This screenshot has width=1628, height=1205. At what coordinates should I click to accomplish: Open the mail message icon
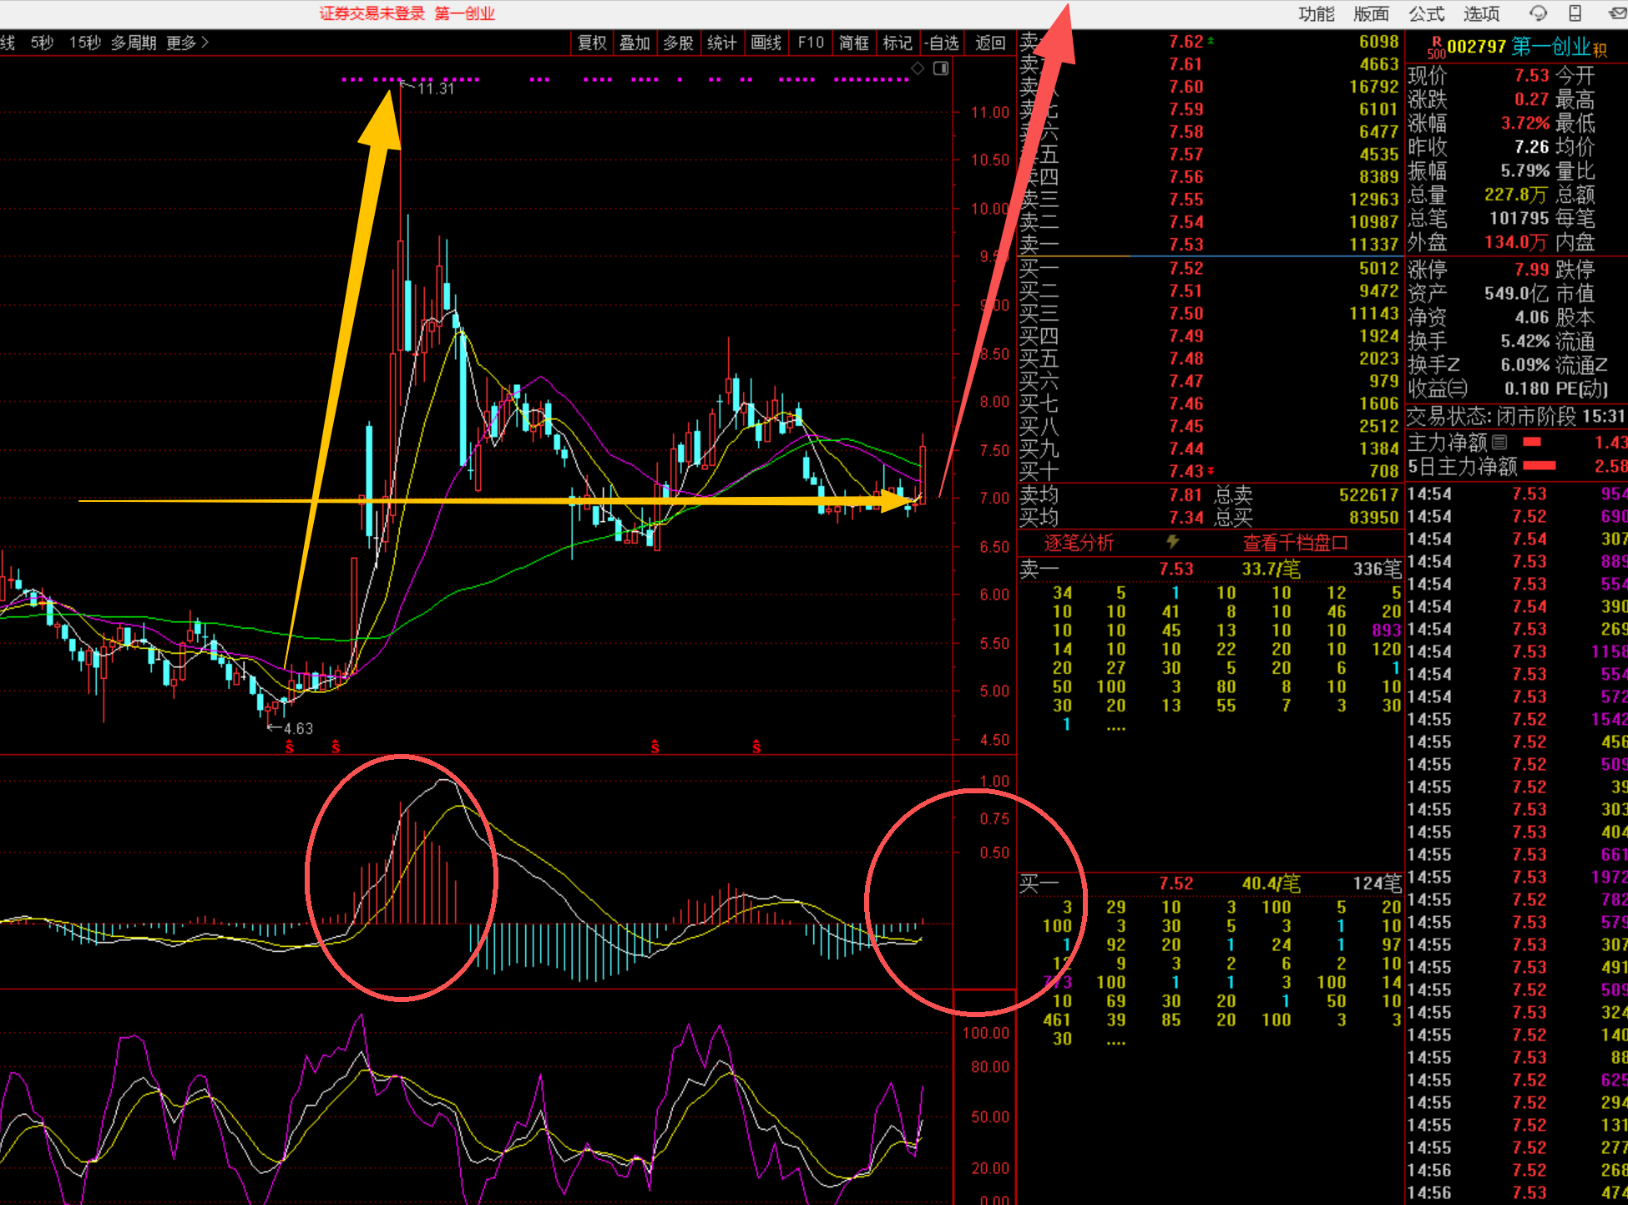[x=1617, y=13]
